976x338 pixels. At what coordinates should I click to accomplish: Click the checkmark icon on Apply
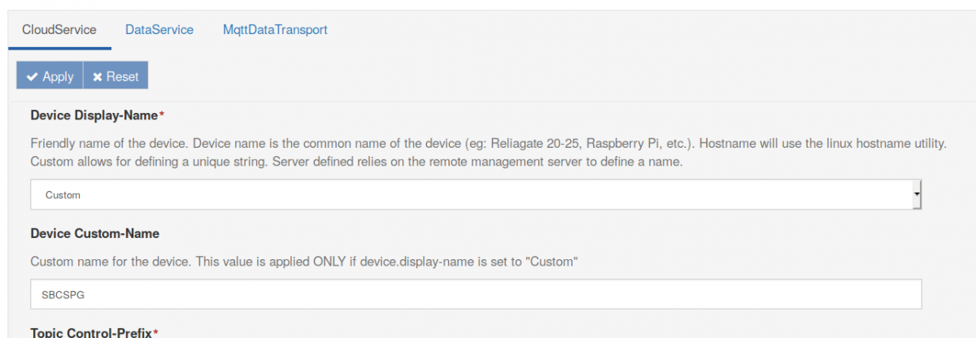click(32, 76)
